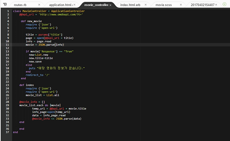Switch to the movie.scss tab
The image size is (230, 141).
pyautogui.click(x=164, y=5)
